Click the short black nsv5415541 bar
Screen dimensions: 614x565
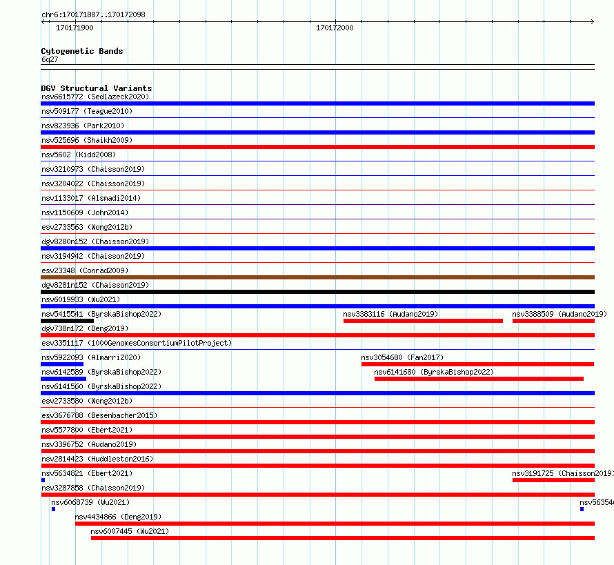[x=68, y=321]
